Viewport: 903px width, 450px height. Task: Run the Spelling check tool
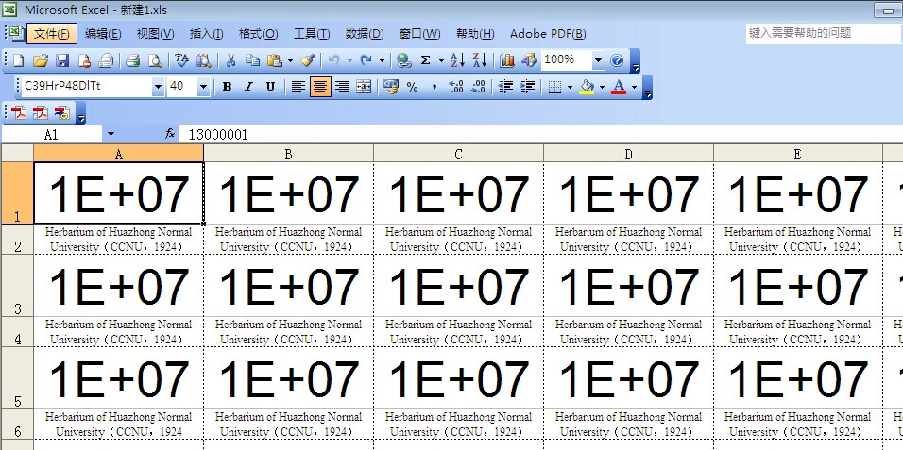182,60
